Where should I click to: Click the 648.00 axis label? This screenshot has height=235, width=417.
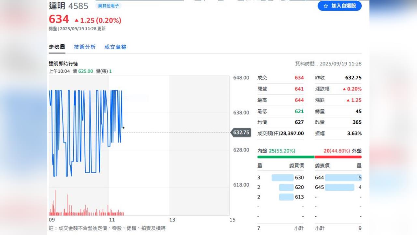coord(241,78)
